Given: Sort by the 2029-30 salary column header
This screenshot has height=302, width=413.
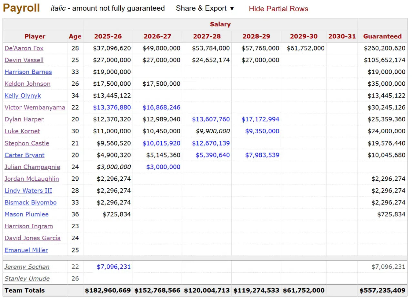Looking at the screenshot, I should (304, 36).
